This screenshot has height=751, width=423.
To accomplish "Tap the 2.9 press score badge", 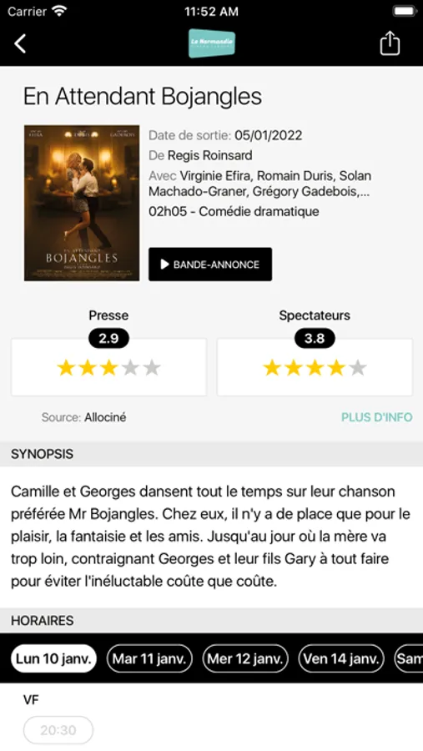I will [x=108, y=339].
